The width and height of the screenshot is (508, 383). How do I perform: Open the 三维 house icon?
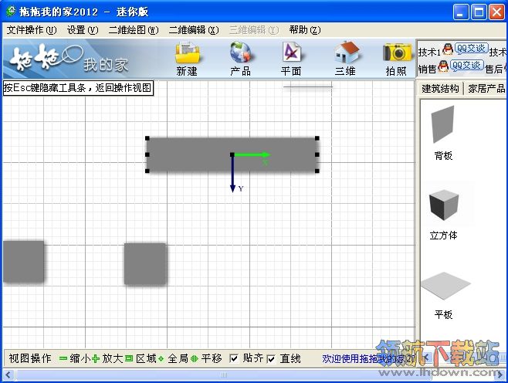346,53
